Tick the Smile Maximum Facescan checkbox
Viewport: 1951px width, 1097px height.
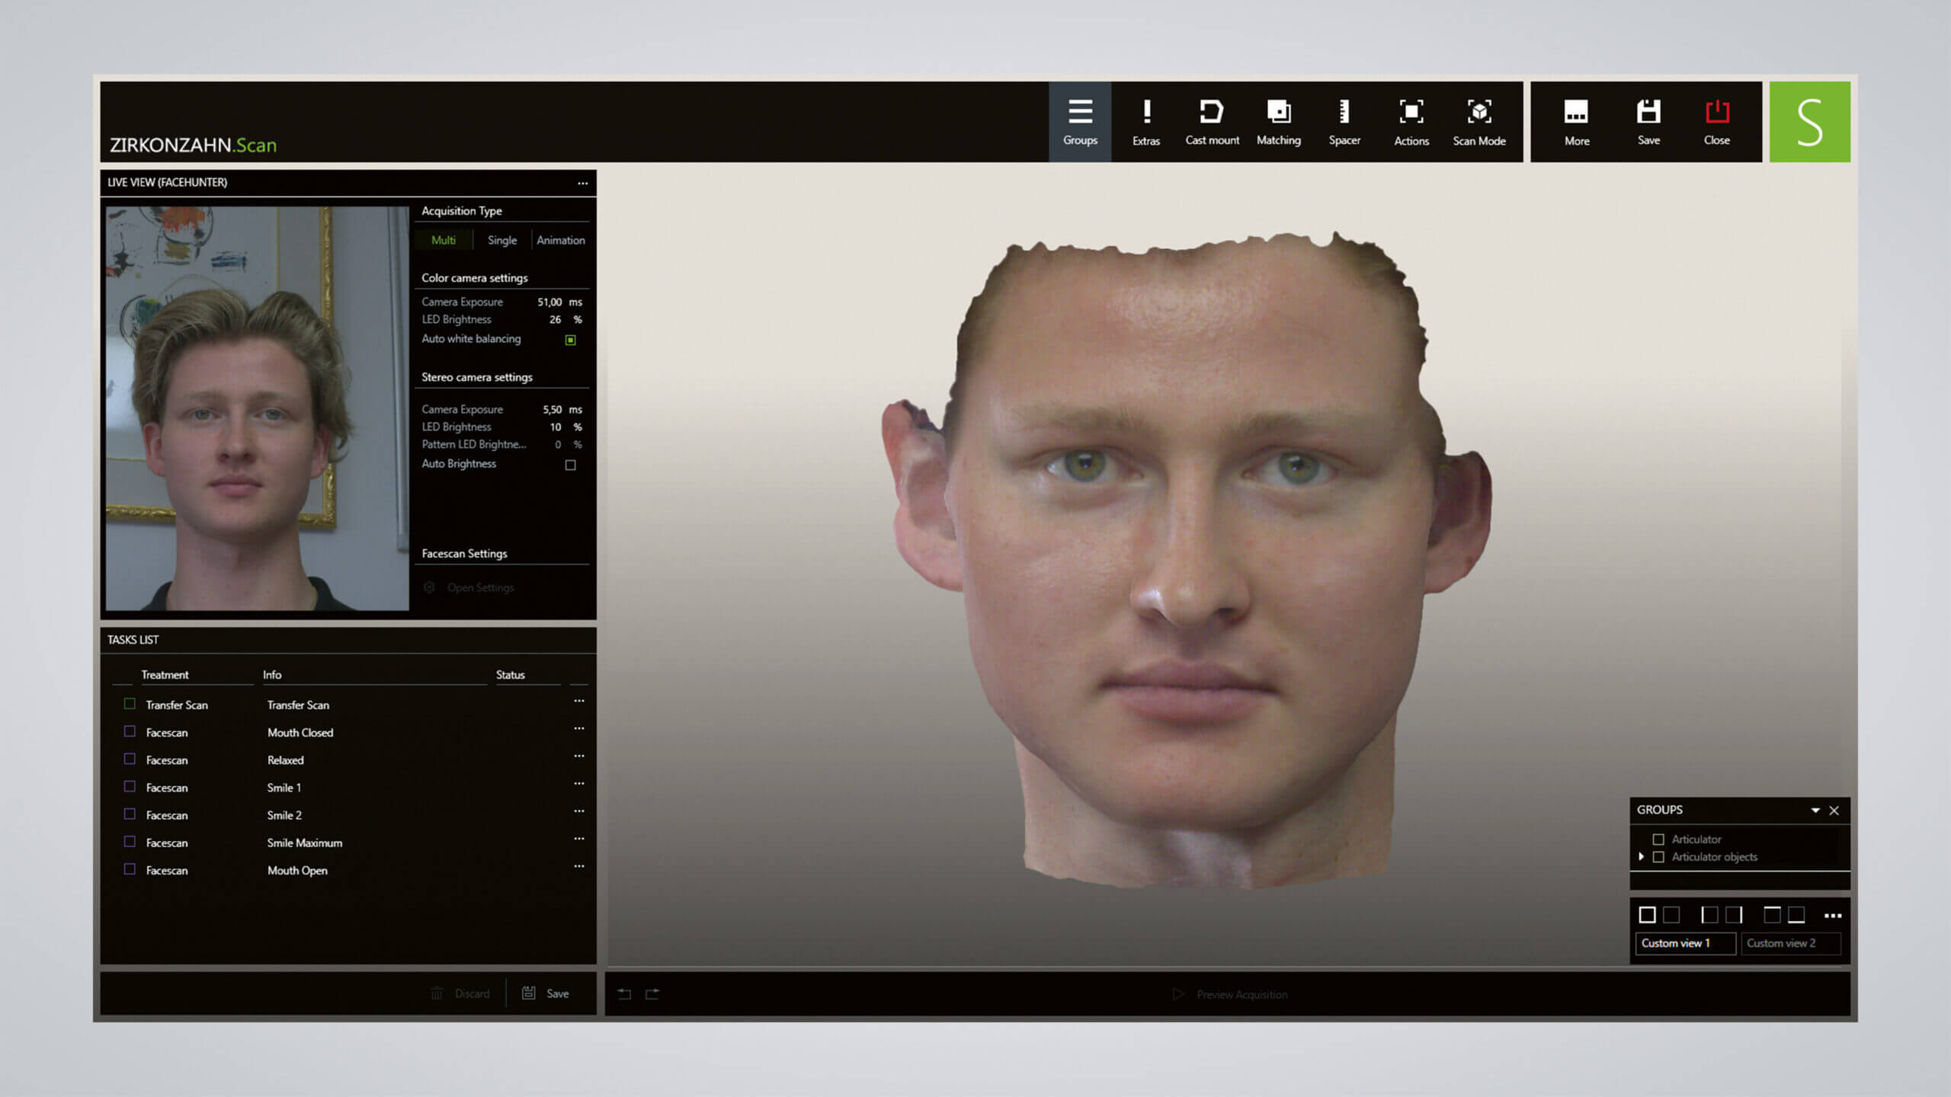pyautogui.click(x=130, y=841)
